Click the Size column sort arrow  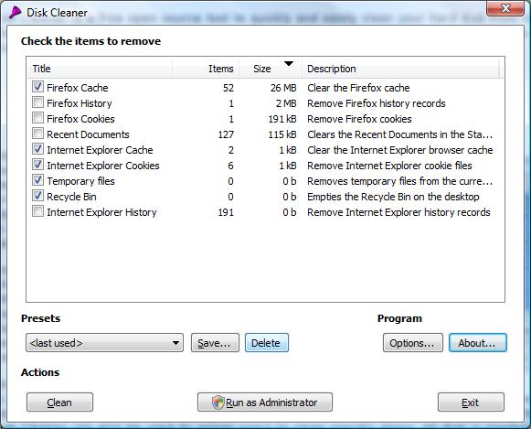tap(289, 63)
